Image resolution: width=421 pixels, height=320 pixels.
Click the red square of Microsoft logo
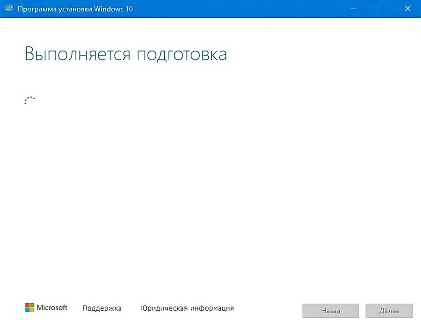click(27, 305)
